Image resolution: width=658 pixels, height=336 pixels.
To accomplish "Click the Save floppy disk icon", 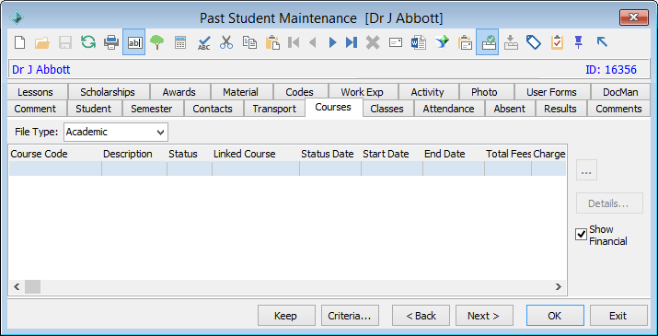I will (x=65, y=42).
